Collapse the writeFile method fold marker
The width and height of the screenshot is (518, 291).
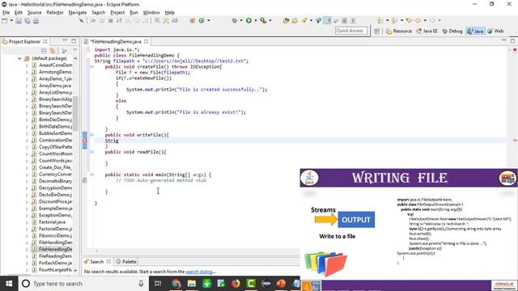click(91, 135)
